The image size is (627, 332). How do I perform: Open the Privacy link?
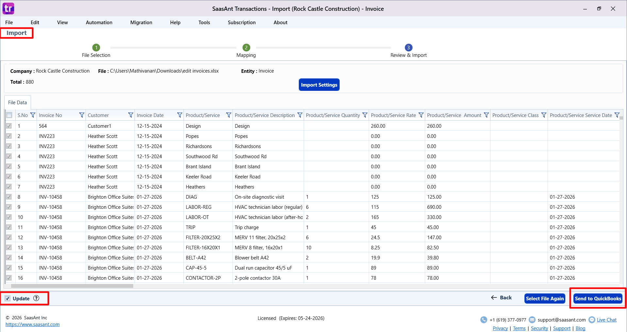[500, 328]
